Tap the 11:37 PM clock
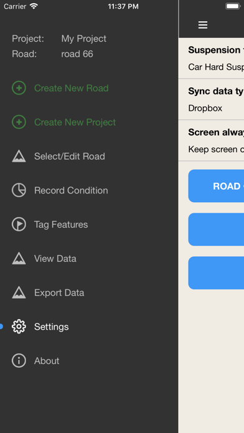244x433 pixels. [123, 6]
